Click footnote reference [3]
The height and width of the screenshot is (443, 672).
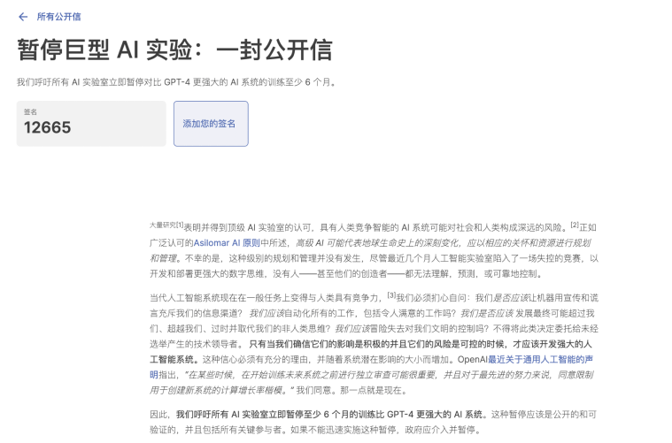click(x=391, y=295)
